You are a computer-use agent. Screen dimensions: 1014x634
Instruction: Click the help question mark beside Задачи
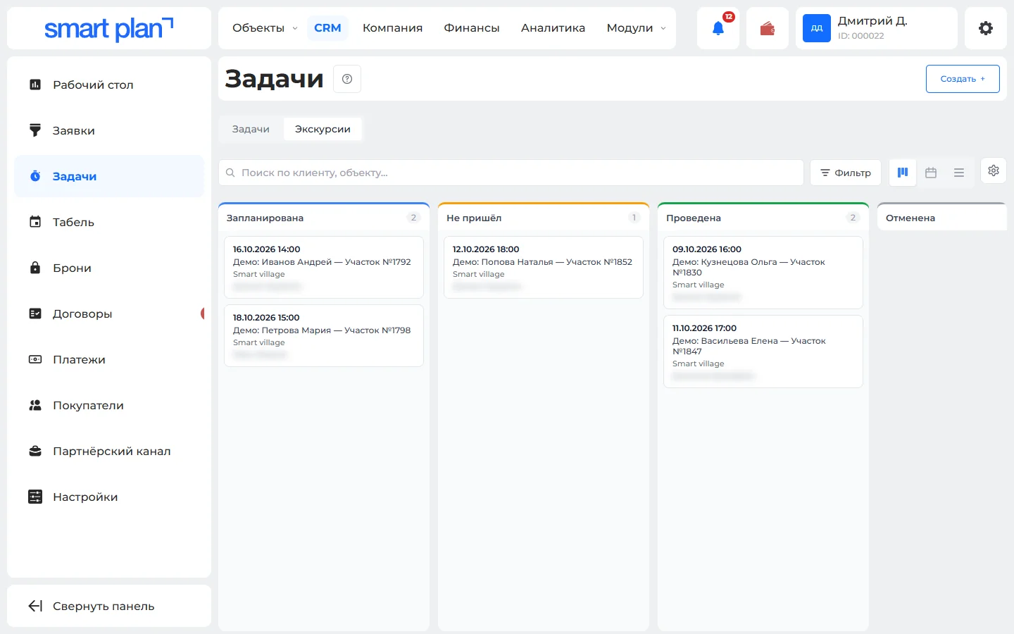pyautogui.click(x=347, y=79)
